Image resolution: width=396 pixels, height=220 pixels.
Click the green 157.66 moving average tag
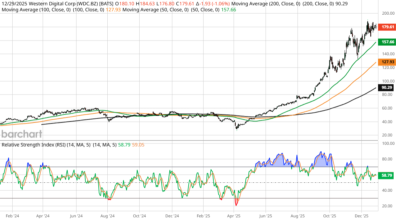click(388, 42)
